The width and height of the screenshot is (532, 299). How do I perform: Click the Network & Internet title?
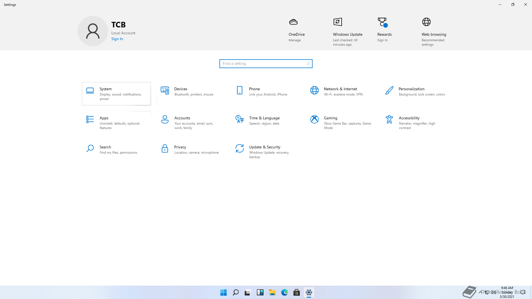click(340, 89)
